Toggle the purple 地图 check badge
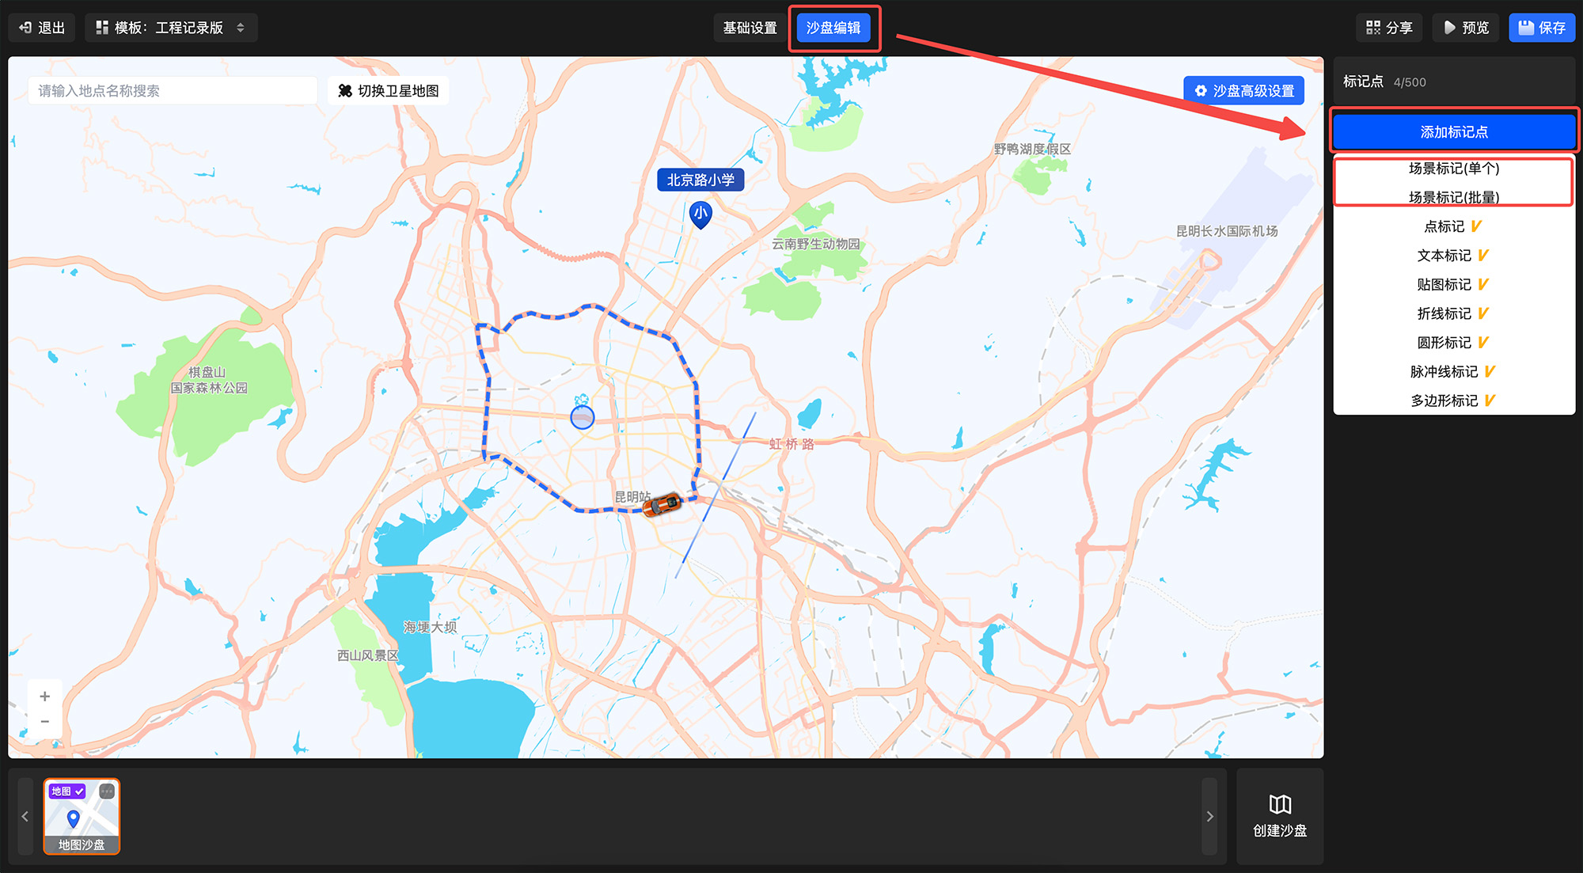 pyautogui.click(x=68, y=791)
